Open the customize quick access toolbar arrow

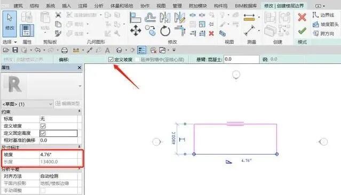click(174, 50)
